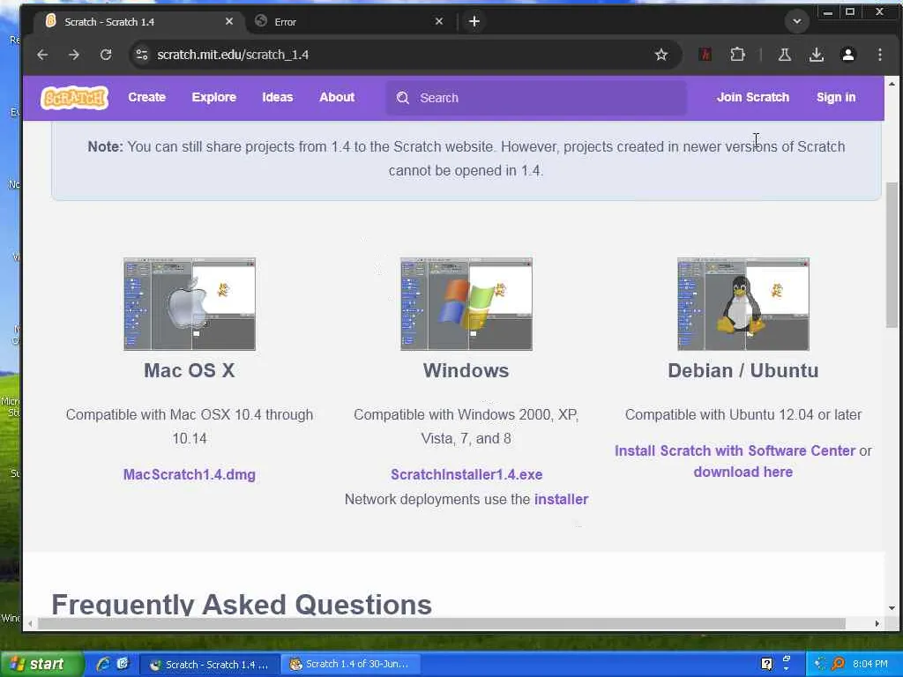Open a new browser tab

tap(474, 21)
